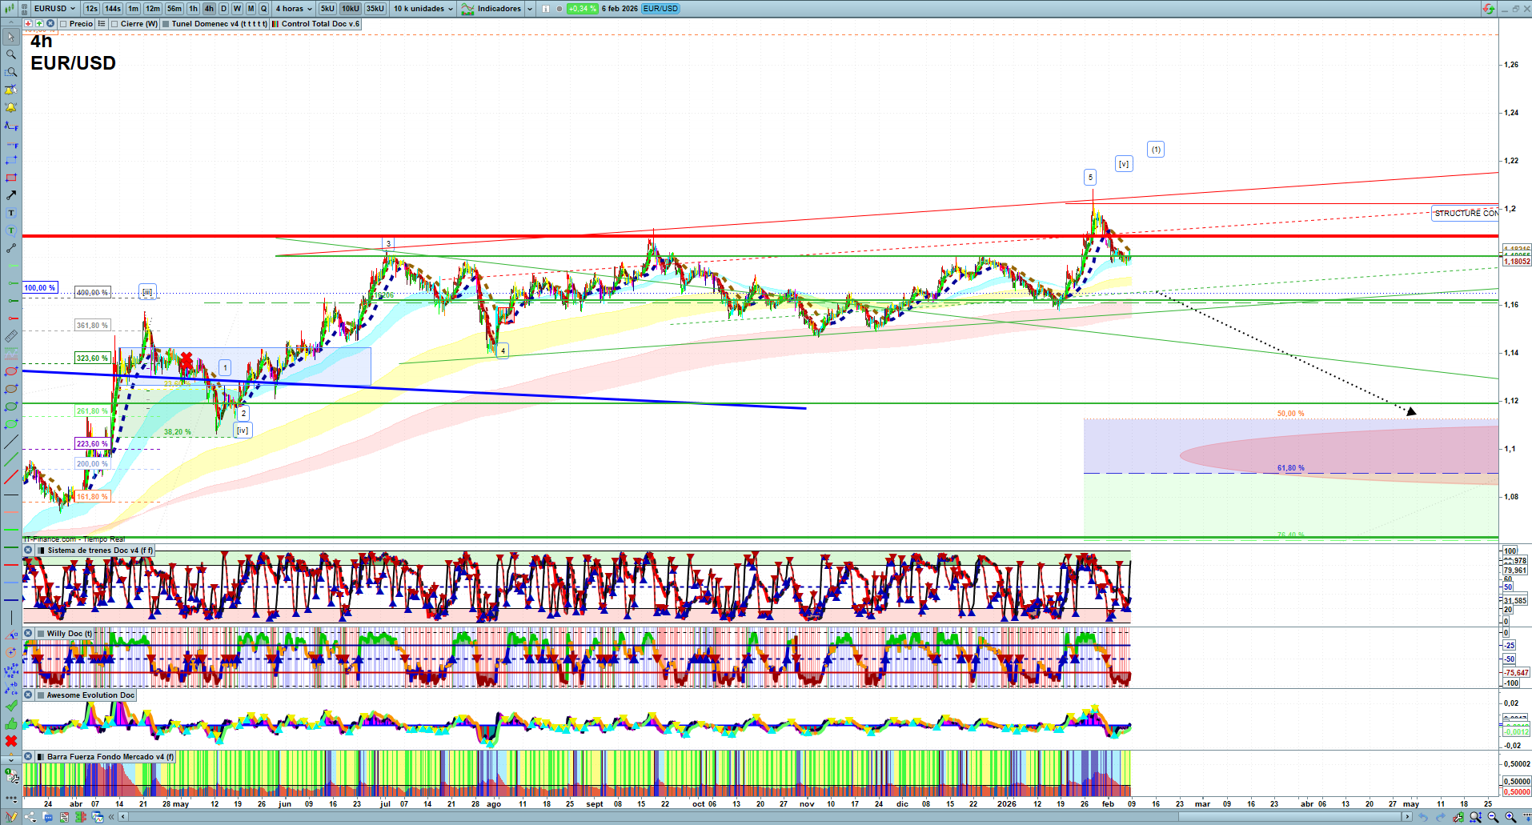This screenshot has height=825, width=1532.
Task: Select the red ellipse drawing tool
Action: [x=11, y=371]
